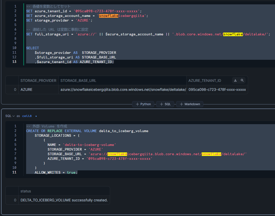This screenshot has height=216, width=275.
Task: Add a new Python cell
Action: pos(143,104)
